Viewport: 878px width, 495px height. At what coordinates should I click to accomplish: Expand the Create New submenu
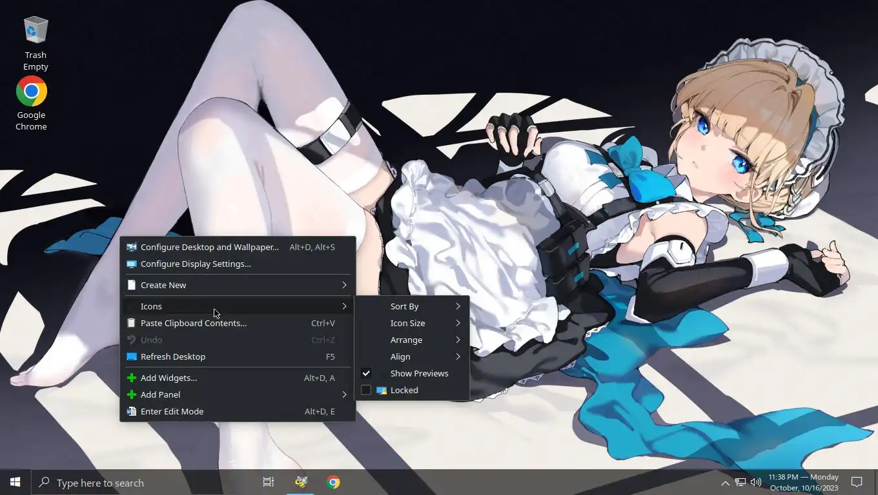[x=238, y=285]
